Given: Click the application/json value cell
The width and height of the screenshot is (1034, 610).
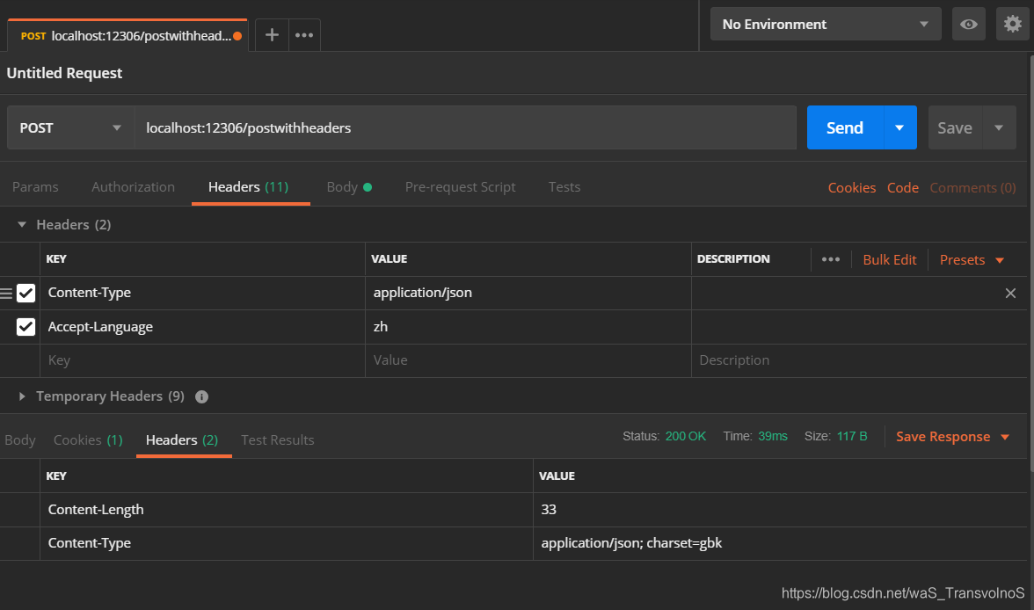Looking at the screenshot, I should pos(528,293).
